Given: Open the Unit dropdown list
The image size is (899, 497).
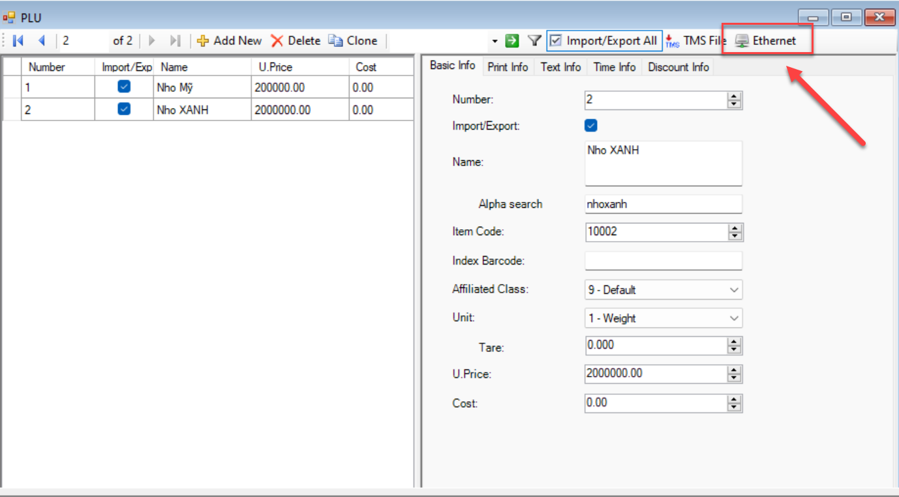Looking at the screenshot, I should [x=734, y=319].
